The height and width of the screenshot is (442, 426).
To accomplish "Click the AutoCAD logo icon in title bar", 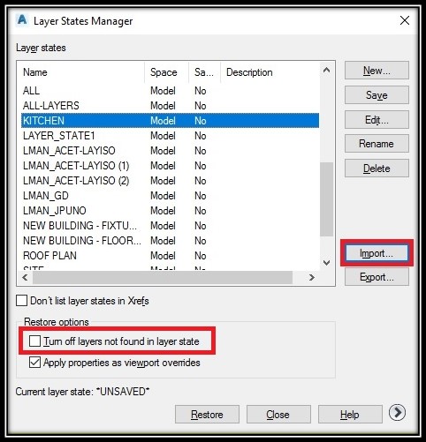I will tap(22, 20).
